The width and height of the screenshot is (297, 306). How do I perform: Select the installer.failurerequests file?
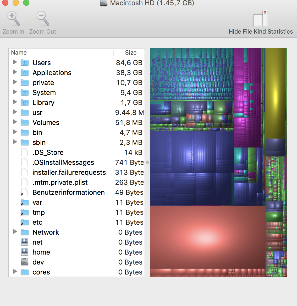[x=69, y=172]
